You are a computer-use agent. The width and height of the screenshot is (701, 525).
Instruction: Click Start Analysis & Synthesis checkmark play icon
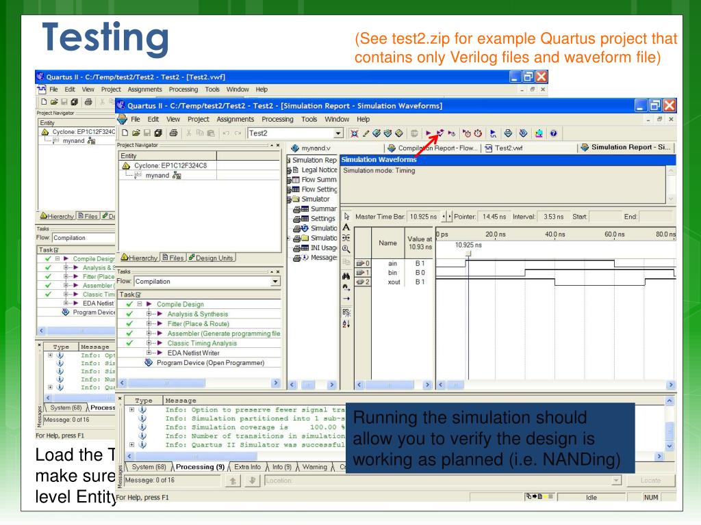pos(440,133)
